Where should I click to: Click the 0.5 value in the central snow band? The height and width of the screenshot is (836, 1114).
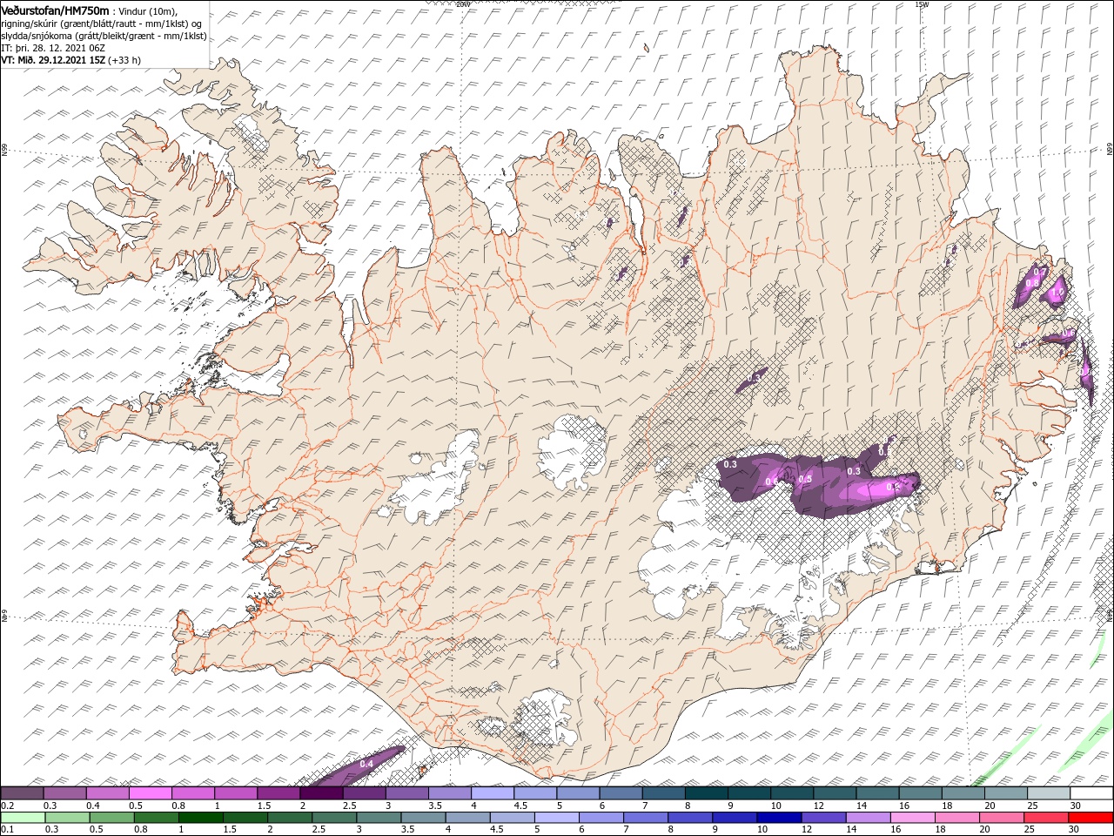coord(805,479)
